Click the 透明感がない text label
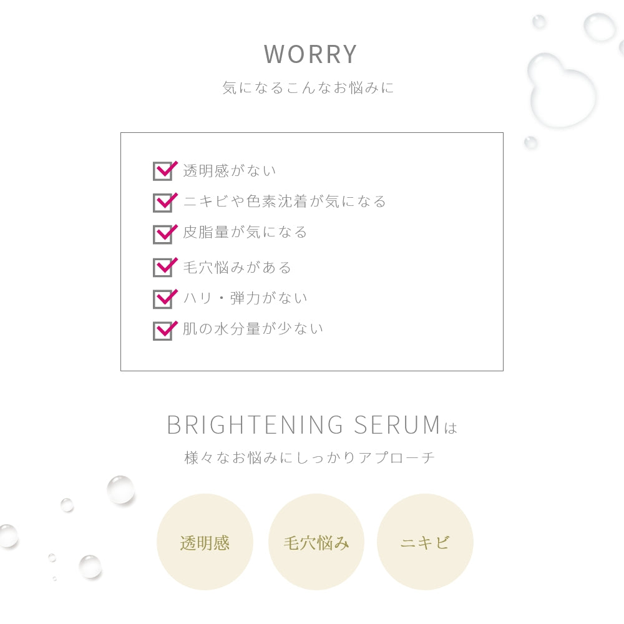 pos(230,171)
